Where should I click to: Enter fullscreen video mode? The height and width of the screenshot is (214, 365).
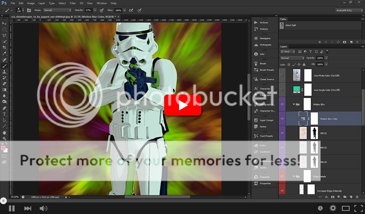358,208
